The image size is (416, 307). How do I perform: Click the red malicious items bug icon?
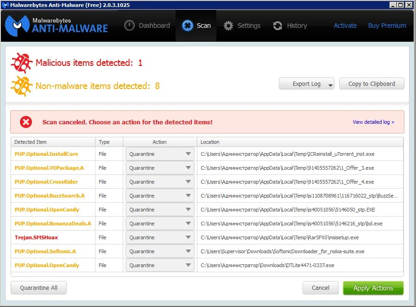[22, 63]
